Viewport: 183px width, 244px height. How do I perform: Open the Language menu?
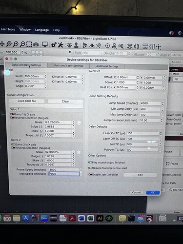(x=42, y=30)
